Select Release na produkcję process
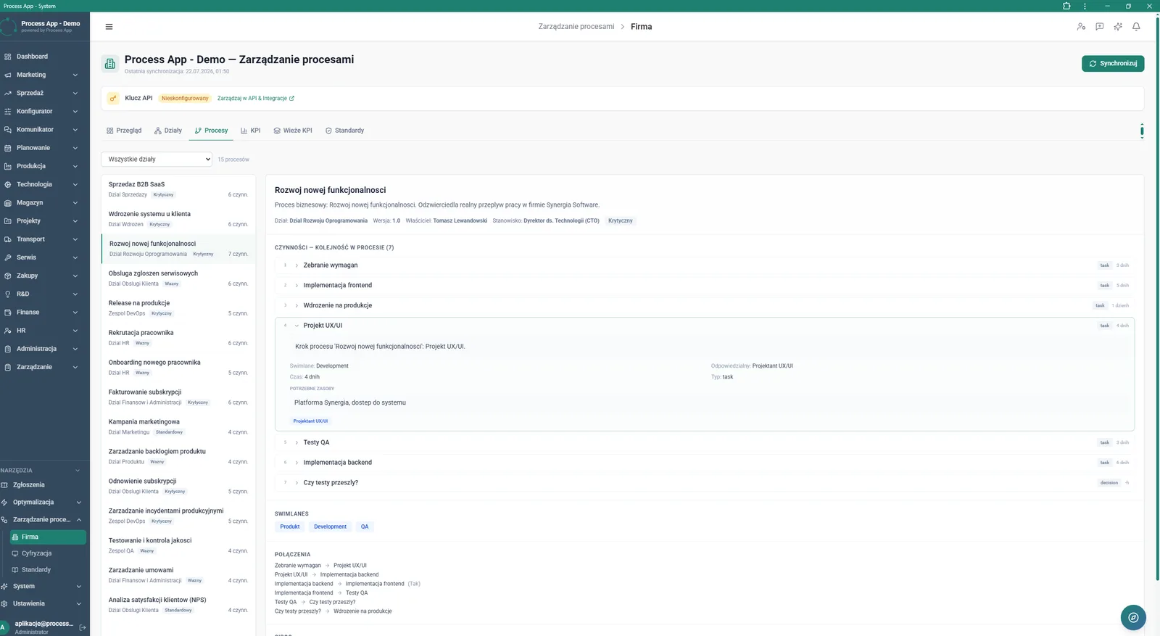Viewport: 1160px width, 636px height. (178, 308)
